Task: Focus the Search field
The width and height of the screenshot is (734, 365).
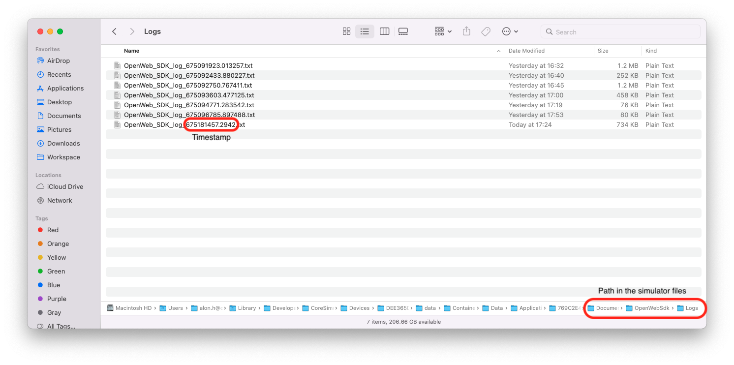Action: click(620, 32)
